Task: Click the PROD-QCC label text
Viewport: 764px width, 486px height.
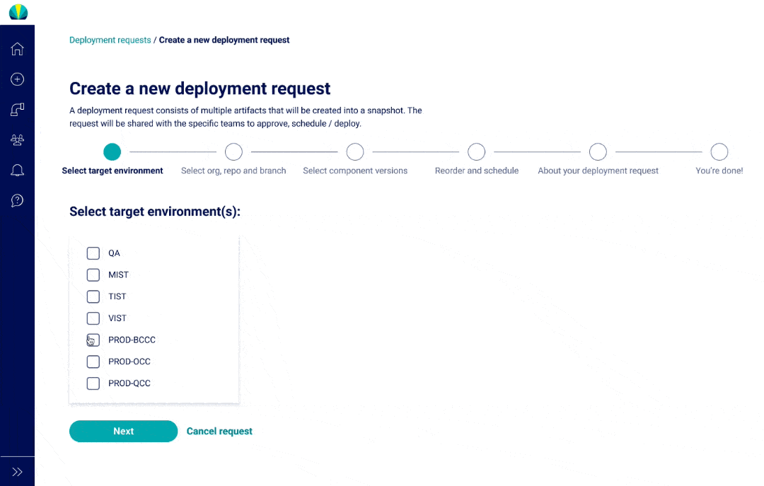Action: tap(129, 383)
